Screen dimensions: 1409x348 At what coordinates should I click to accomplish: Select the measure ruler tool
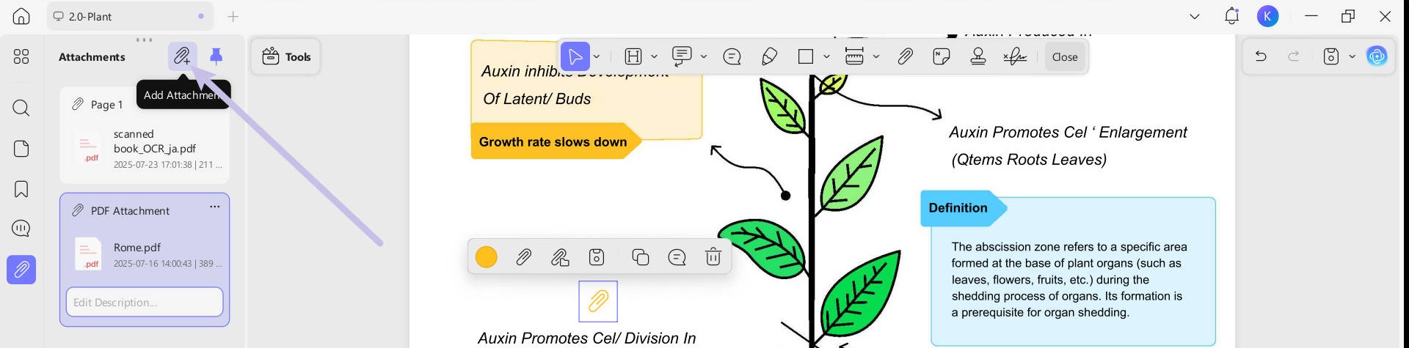(854, 56)
